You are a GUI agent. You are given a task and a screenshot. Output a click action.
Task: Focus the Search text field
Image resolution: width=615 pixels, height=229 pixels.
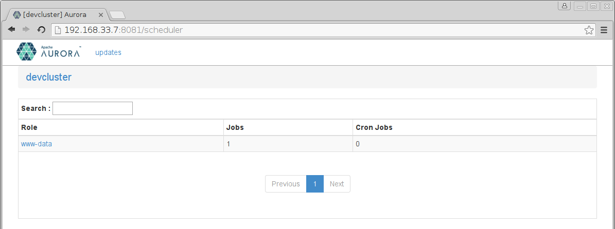click(93, 108)
